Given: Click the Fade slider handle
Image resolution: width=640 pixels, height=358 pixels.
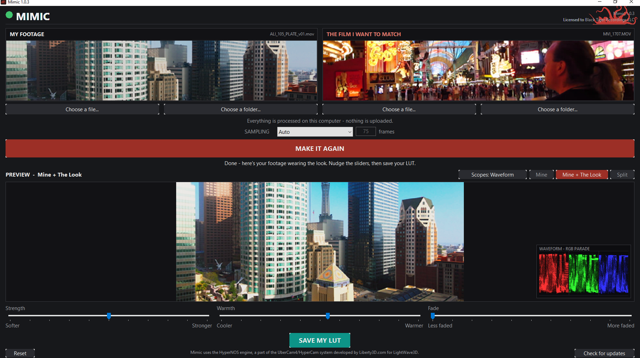Looking at the screenshot, I should click(x=433, y=316).
